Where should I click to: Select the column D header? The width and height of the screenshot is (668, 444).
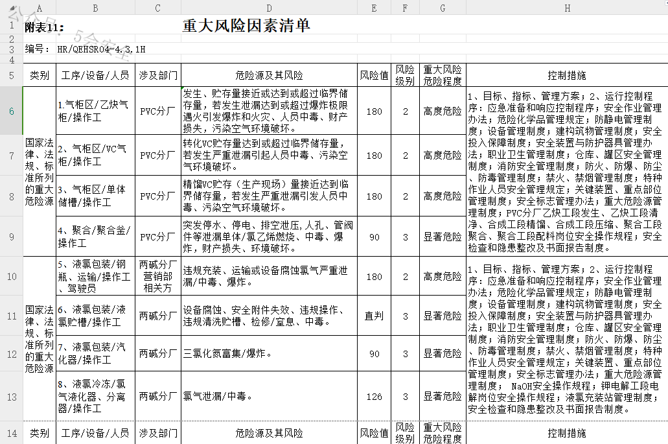click(x=269, y=7)
